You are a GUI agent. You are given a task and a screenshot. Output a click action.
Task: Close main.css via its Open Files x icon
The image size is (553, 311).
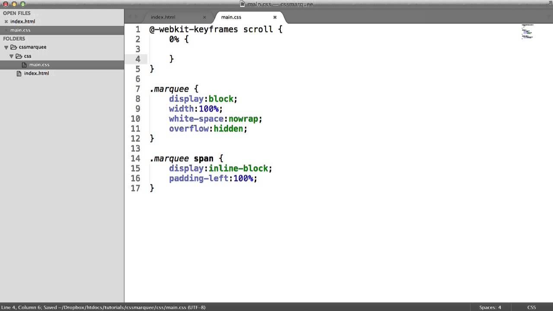coord(6,30)
